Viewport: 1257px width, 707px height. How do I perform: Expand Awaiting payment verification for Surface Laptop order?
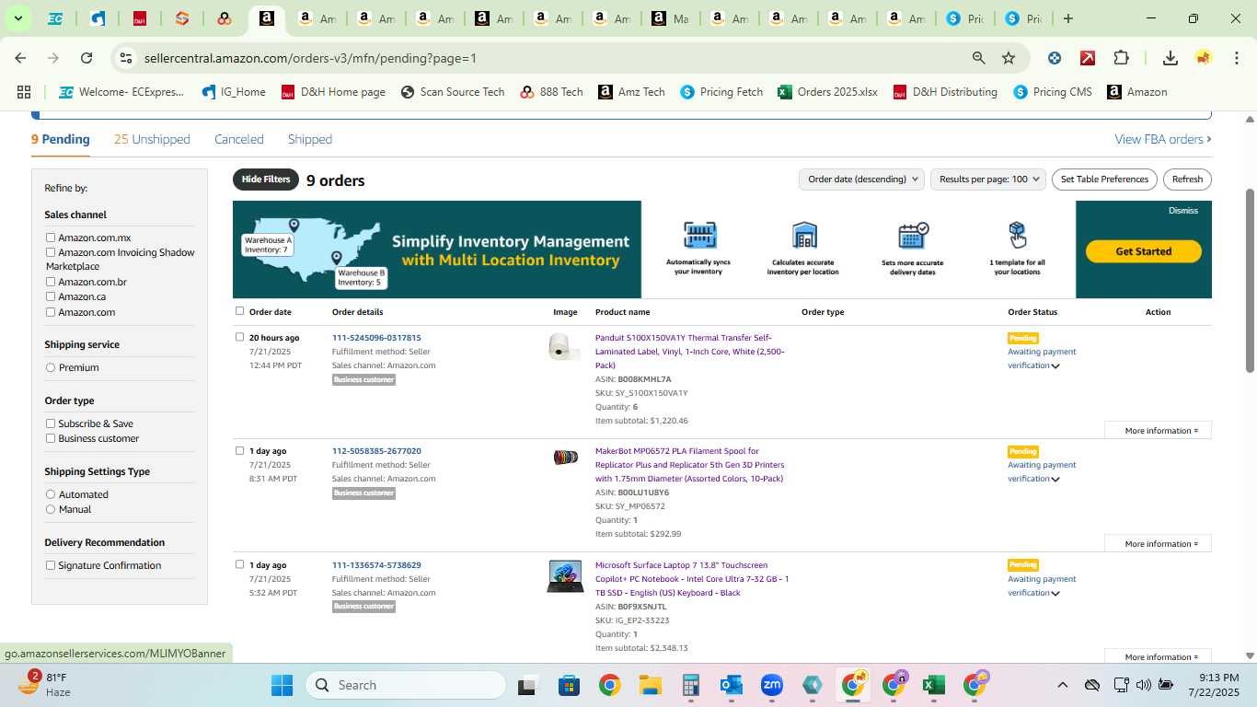click(x=1055, y=594)
